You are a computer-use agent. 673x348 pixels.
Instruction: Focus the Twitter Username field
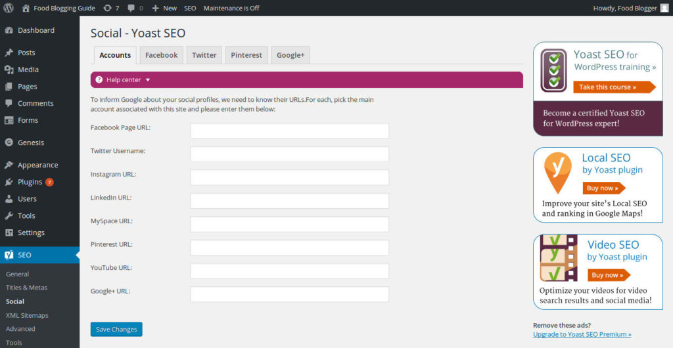pos(290,154)
